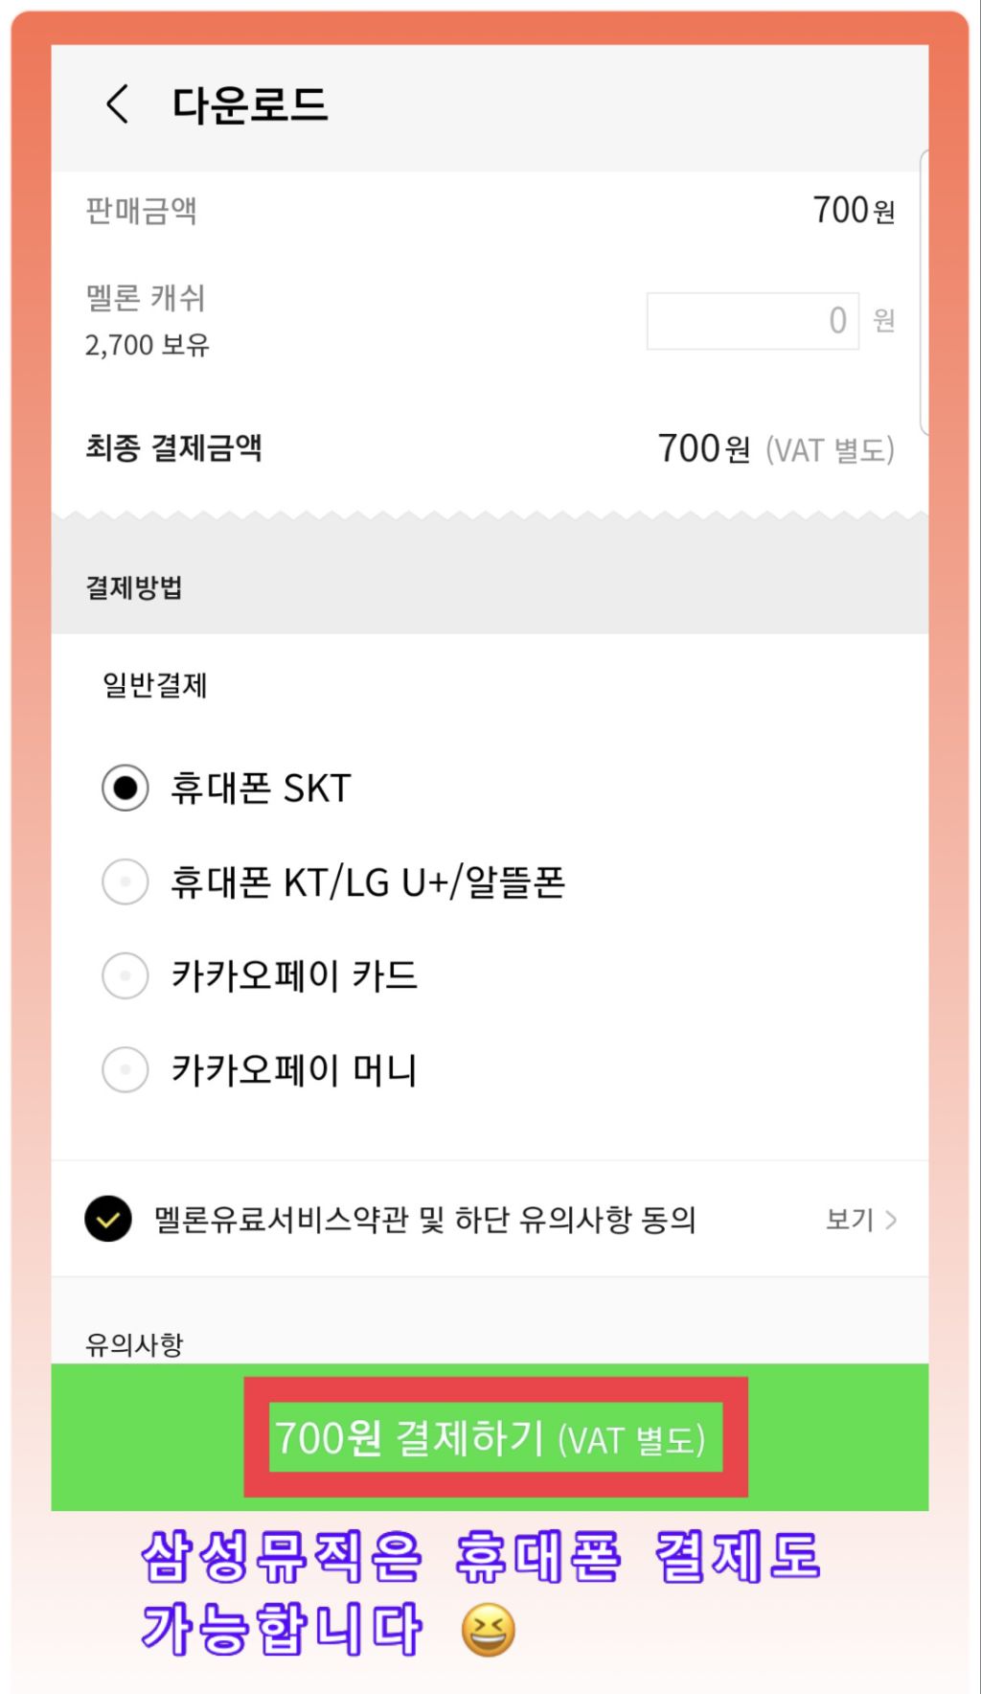Screen dimensions: 981x1694
Task: Click the laughing emoji icon
Action: pyautogui.click(x=488, y=1630)
